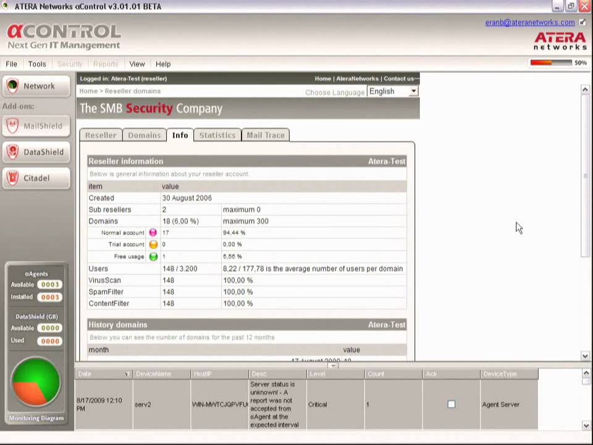
Task: Click the green Free usage indicator ball
Action: pyautogui.click(x=153, y=256)
